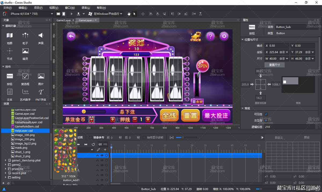
Task: Switch canvas to portrait orientation
Action: click(64, 14)
